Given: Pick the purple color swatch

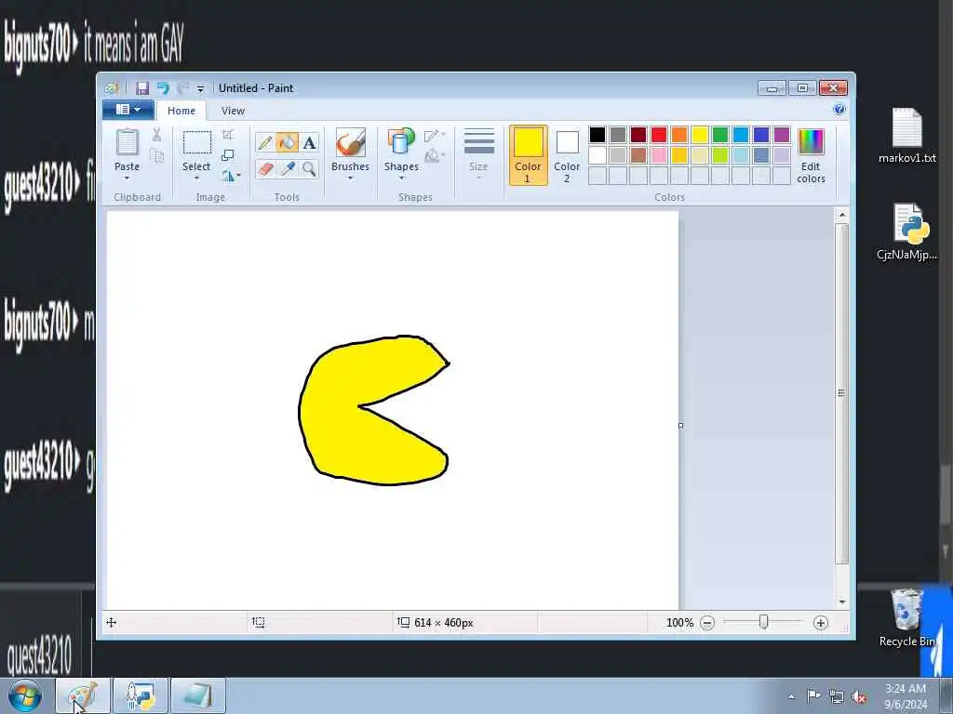Looking at the screenshot, I should tap(782, 134).
